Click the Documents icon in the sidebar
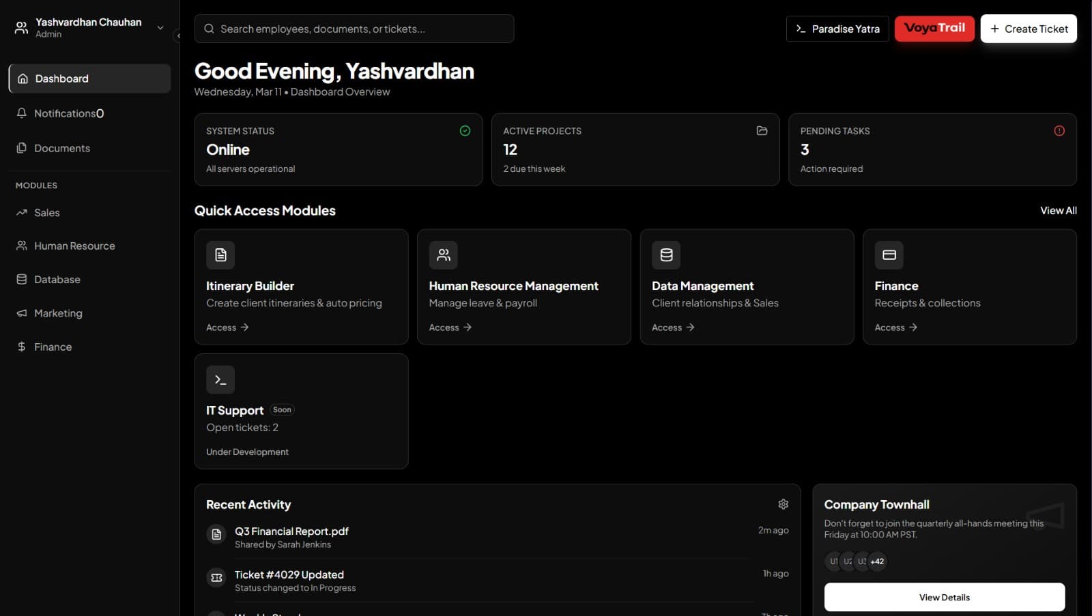The height and width of the screenshot is (616, 1092). [x=21, y=147]
